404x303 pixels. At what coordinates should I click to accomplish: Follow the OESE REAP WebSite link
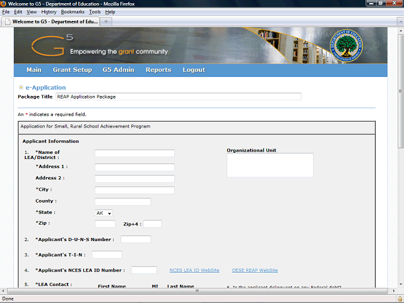[255, 270]
